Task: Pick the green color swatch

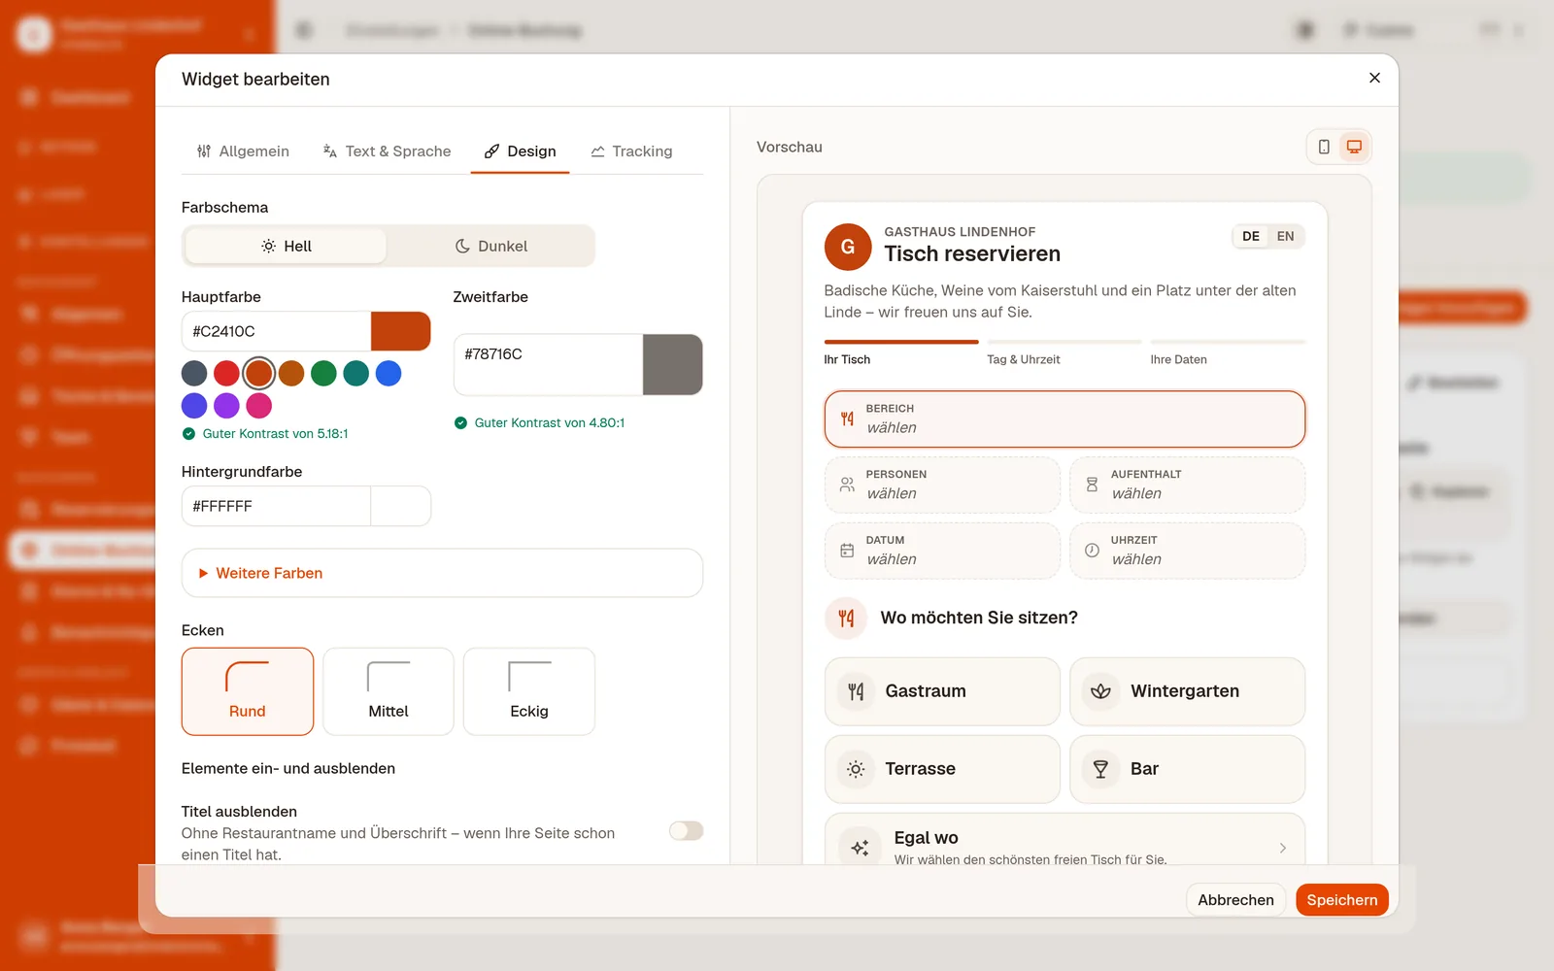Action: (x=323, y=373)
